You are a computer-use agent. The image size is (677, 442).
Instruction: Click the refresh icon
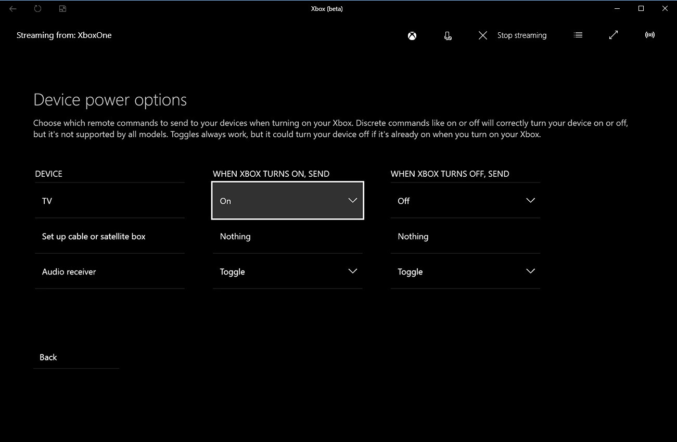pyautogui.click(x=37, y=8)
